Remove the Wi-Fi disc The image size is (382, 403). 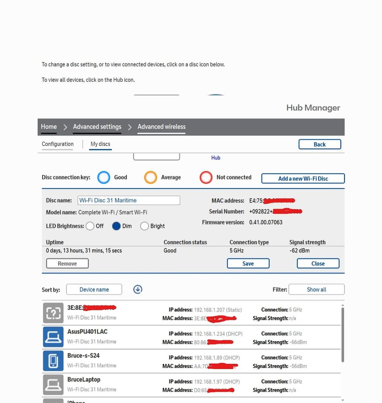[x=68, y=263]
